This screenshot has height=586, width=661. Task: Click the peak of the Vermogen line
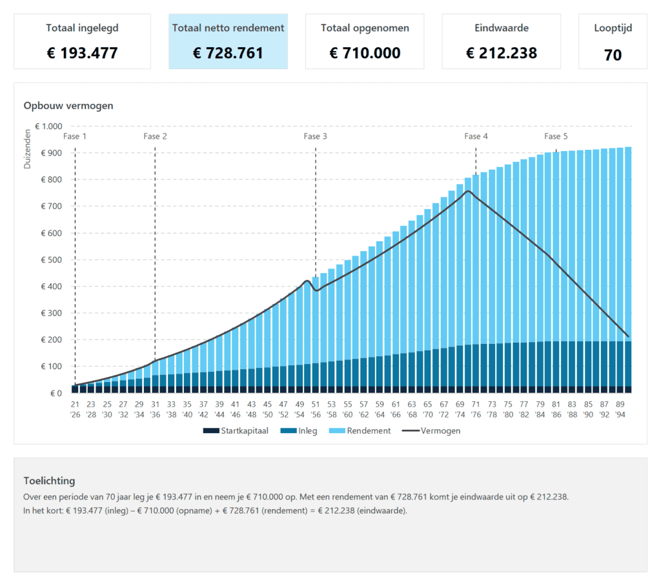point(468,191)
